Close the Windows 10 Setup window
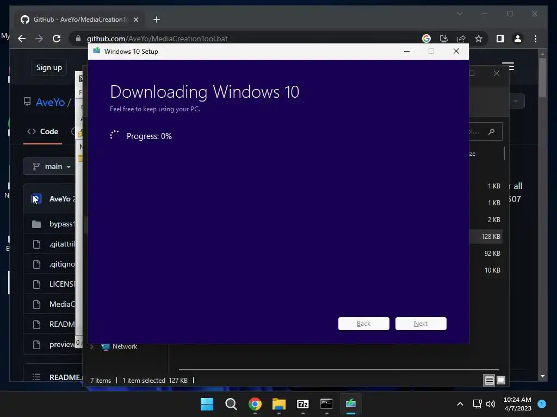The width and height of the screenshot is (557, 417). [456, 52]
